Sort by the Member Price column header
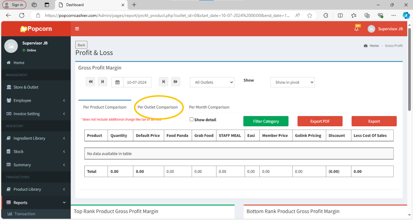The width and height of the screenshot is (413, 220). tap(276, 136)
